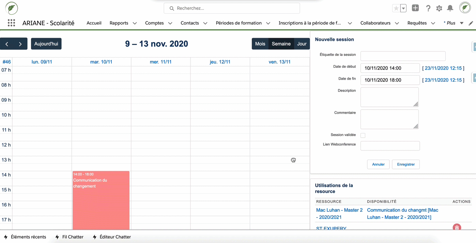
Task: Open the help question mark icon
Action: [428, 8]
